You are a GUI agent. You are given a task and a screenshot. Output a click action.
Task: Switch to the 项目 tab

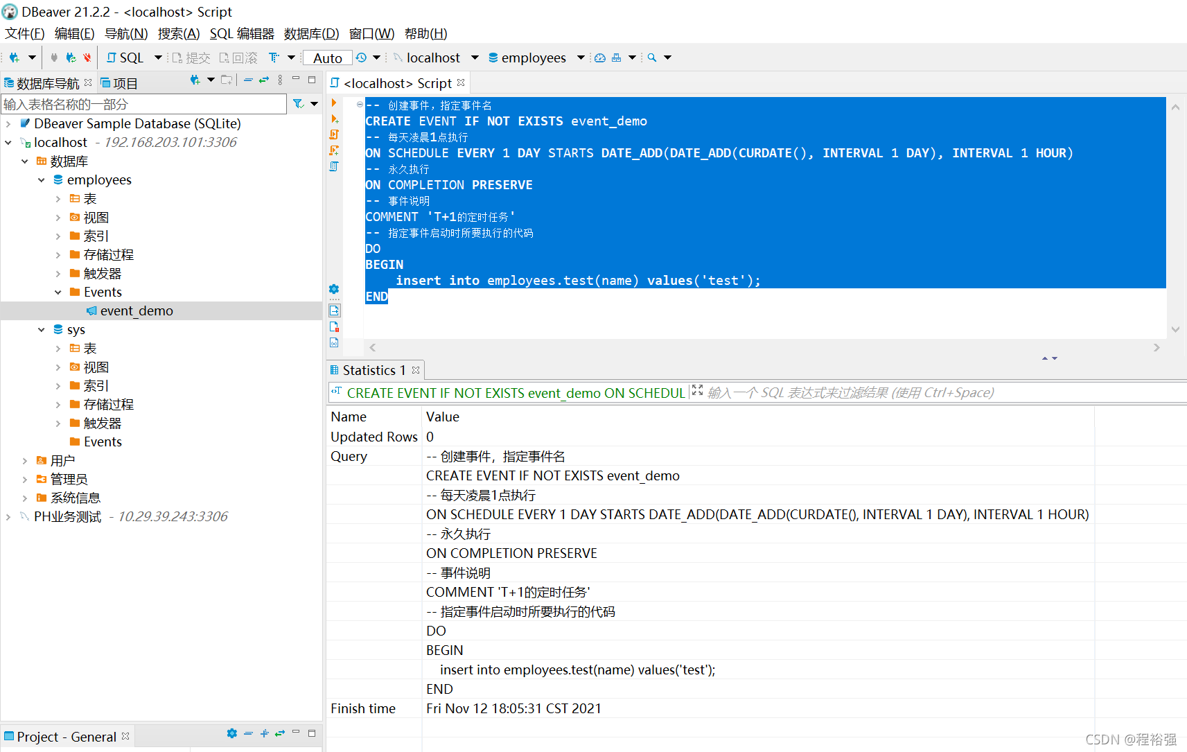coord(119,83)
